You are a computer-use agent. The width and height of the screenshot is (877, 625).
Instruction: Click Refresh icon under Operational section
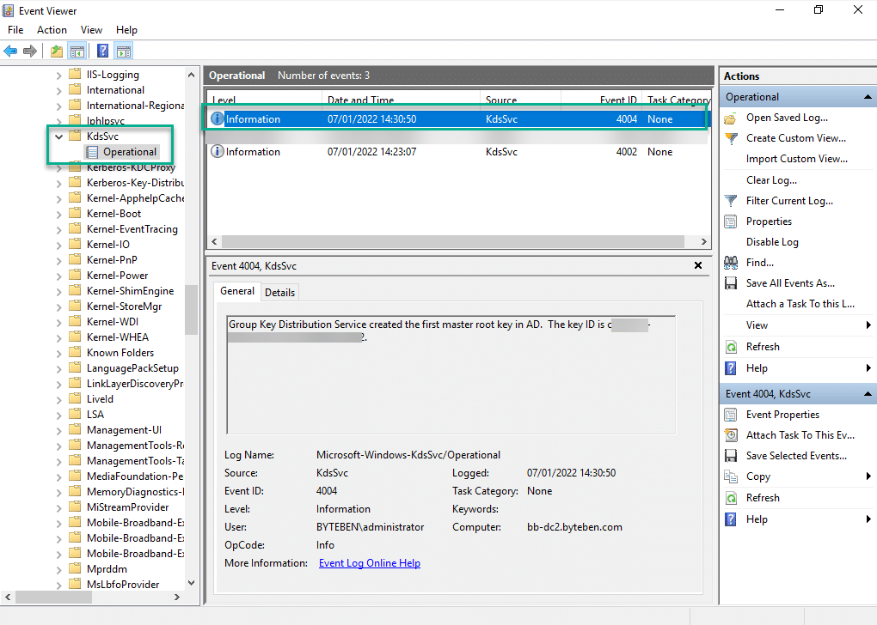tap(731, 347)
